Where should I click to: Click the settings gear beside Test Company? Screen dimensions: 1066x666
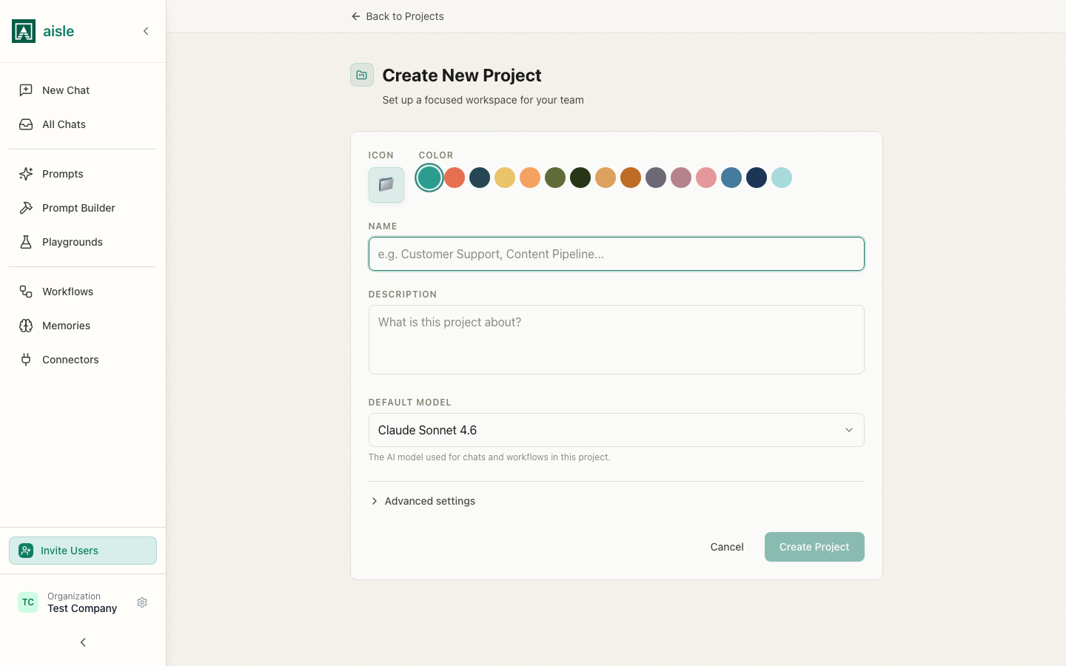(142, 602)
